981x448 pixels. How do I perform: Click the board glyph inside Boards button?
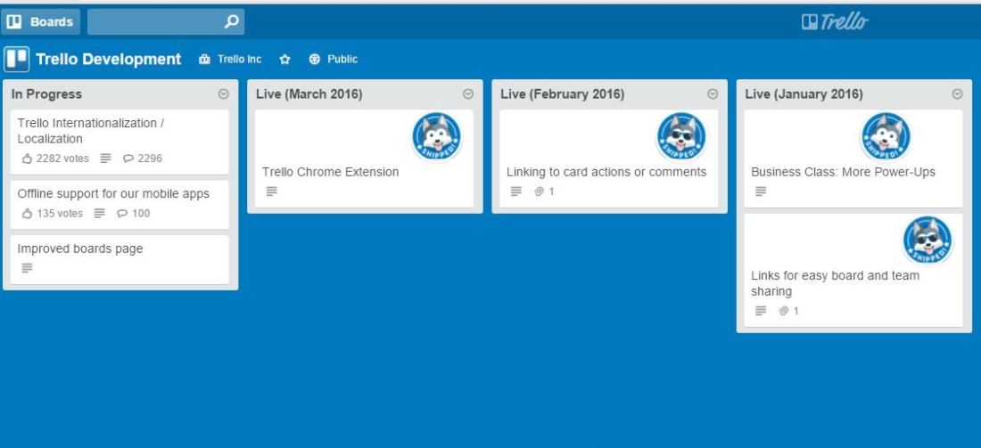click(14, 22)
